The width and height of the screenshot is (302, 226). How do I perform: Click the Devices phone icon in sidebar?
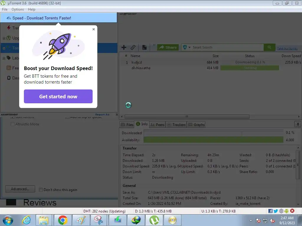[9, 78]
